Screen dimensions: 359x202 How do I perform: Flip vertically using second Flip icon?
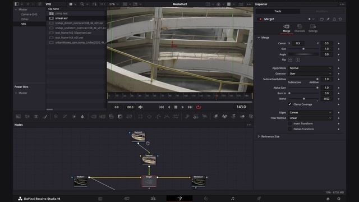point(298,60)
